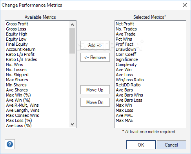Click the Move Up button
The width and height of the screenshot is (191, 154).
(x=95, y=90)
